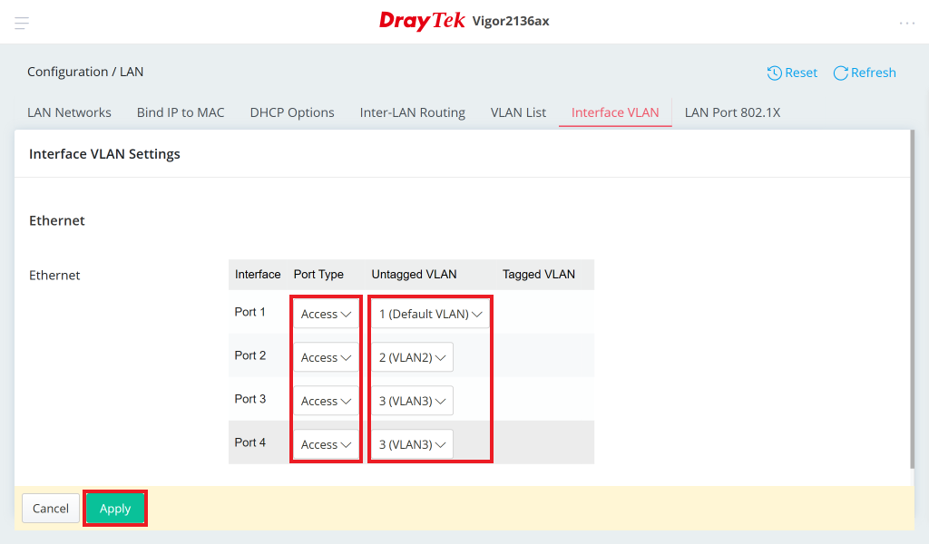
Task: Open Port 3 Port Type dropdown
Action: (x=326, y=402)
